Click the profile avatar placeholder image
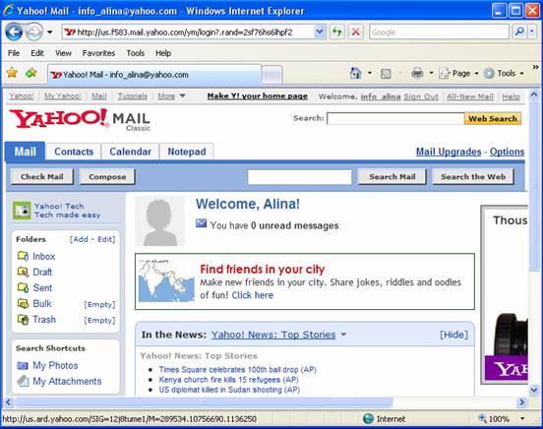Image resolution: width=543 pixels, height=429 pixels. 159,221
